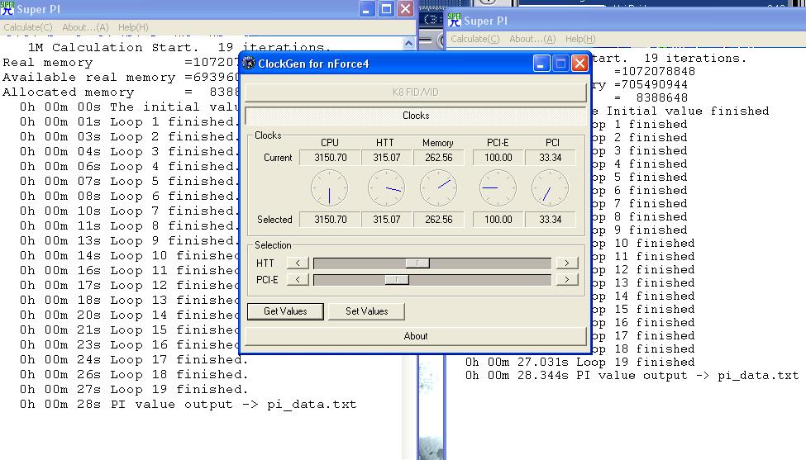806x460 pixels.
Task: Click 'Real memory' line in left Super PI
Action: tap(121, 63)
